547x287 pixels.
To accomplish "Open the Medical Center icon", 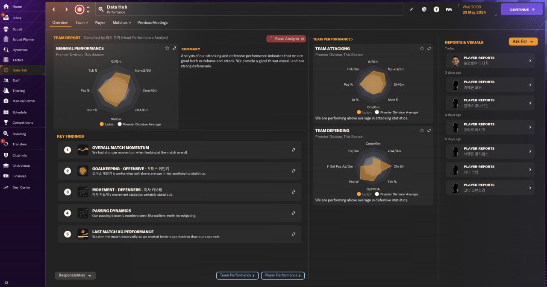I will (x=6, y=101).
